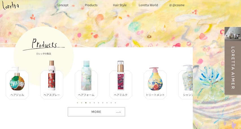Choose the ヘアミルク pump bottle
The image size is (241, 129).
(121, 75)
